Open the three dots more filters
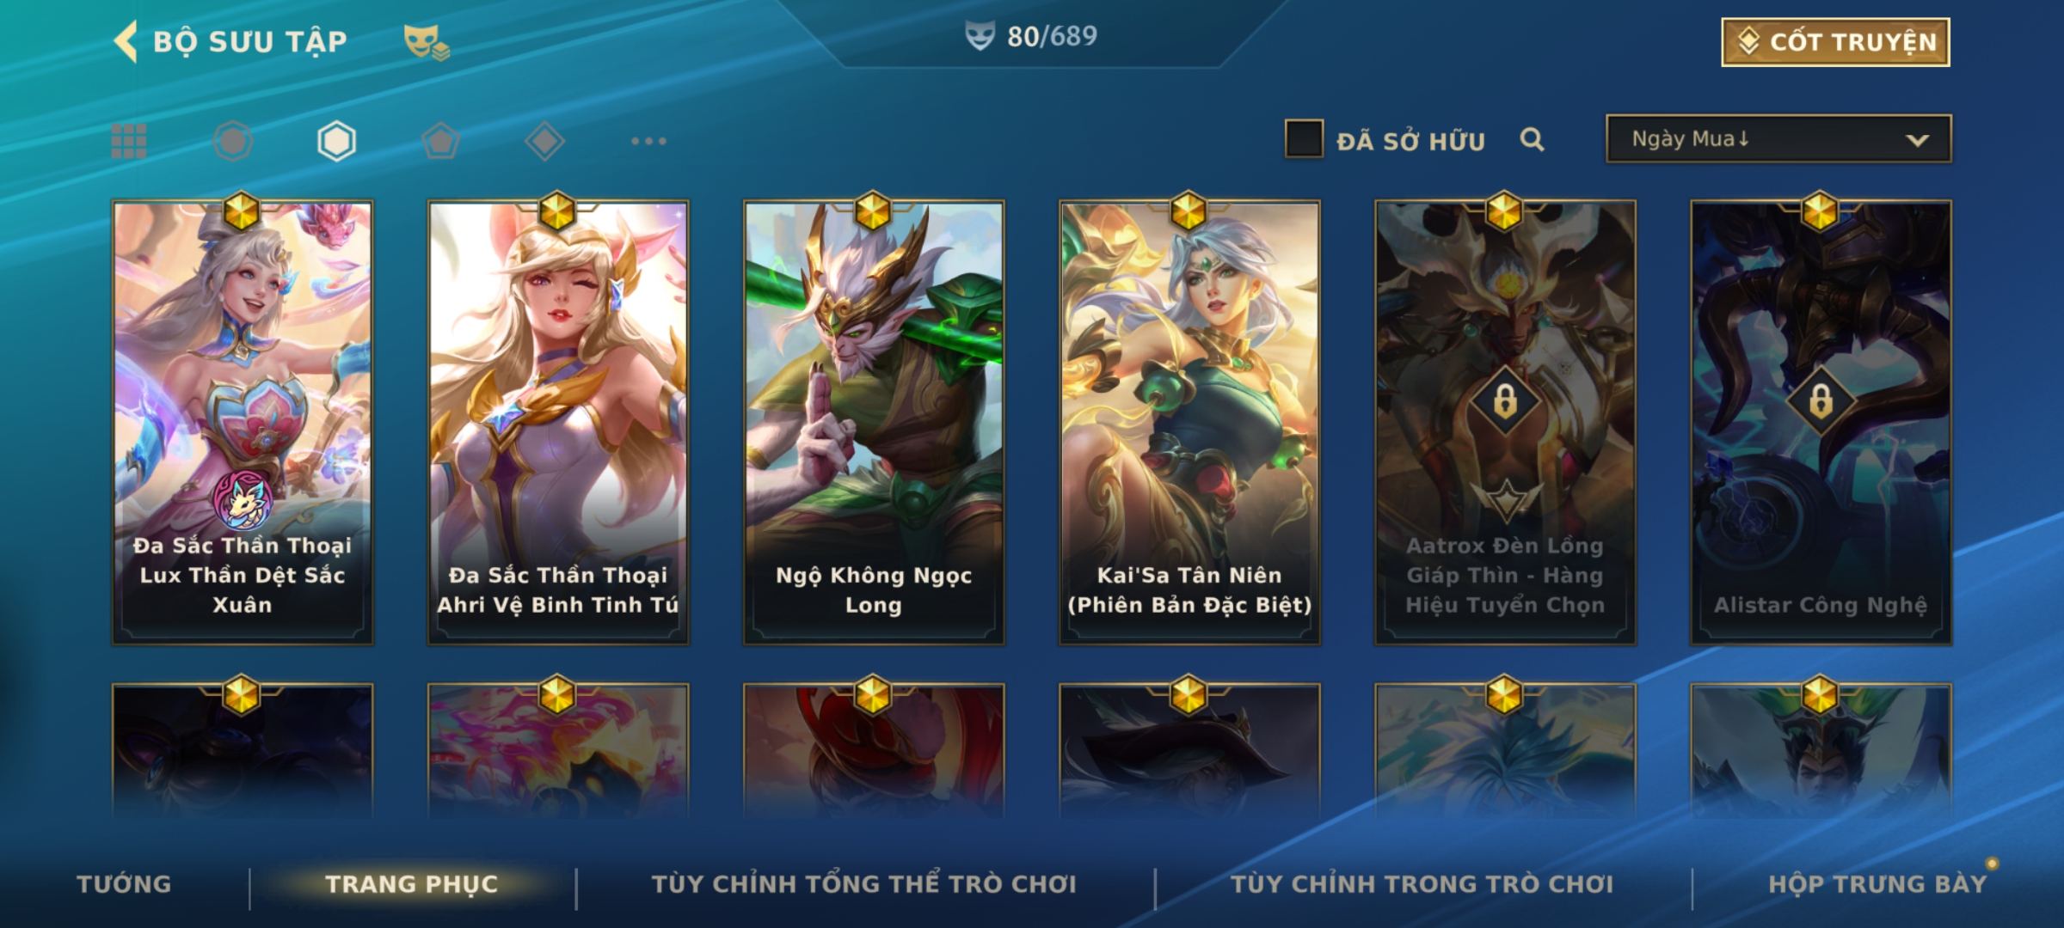Screen dimensions: 2064x928 648,141
